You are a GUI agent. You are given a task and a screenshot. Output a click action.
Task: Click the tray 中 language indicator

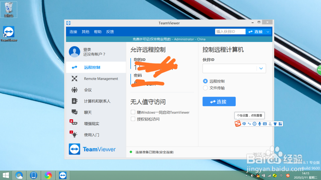click(x=281, y=176)
